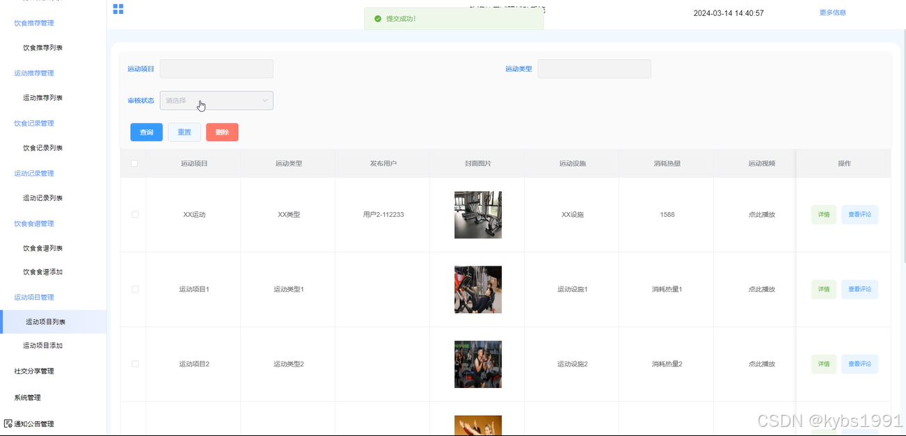Click 查看评论 button in 运动项目1 row
The width and height of the screenshot is (906, 436).
(860, 289)
